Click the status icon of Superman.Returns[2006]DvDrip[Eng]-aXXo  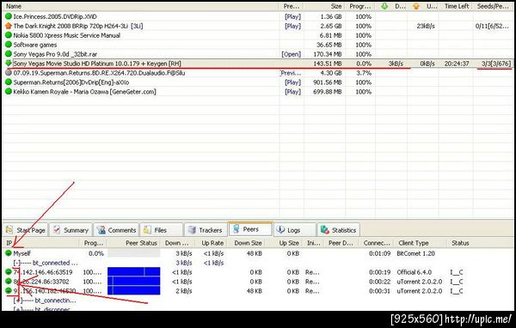click(x=9, y=82)
